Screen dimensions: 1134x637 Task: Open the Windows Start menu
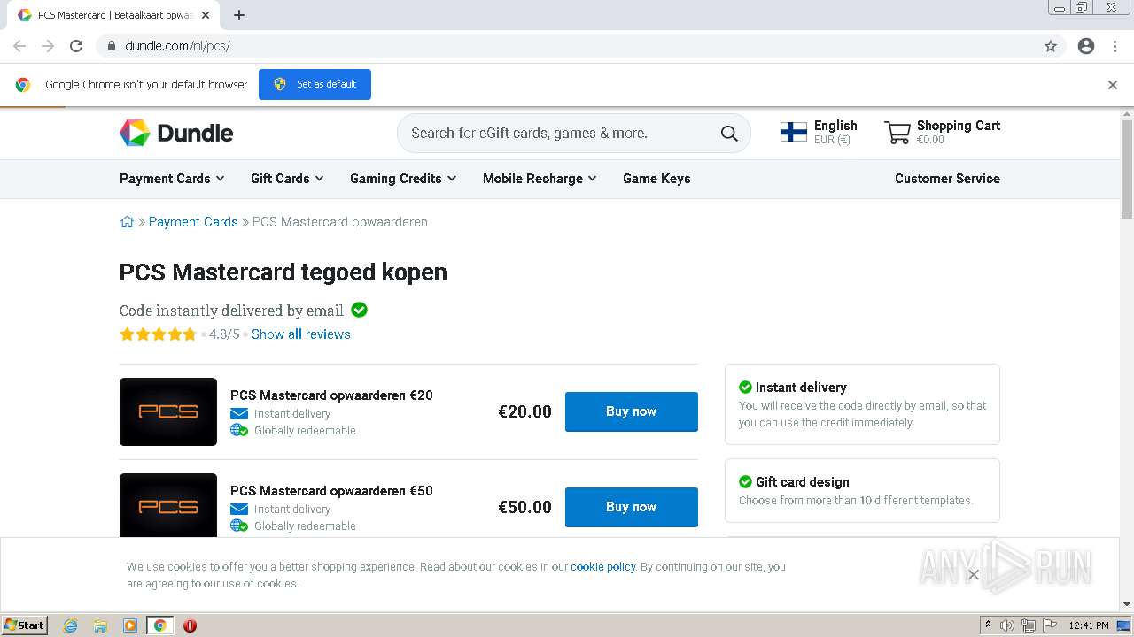(x=24, y=625)
